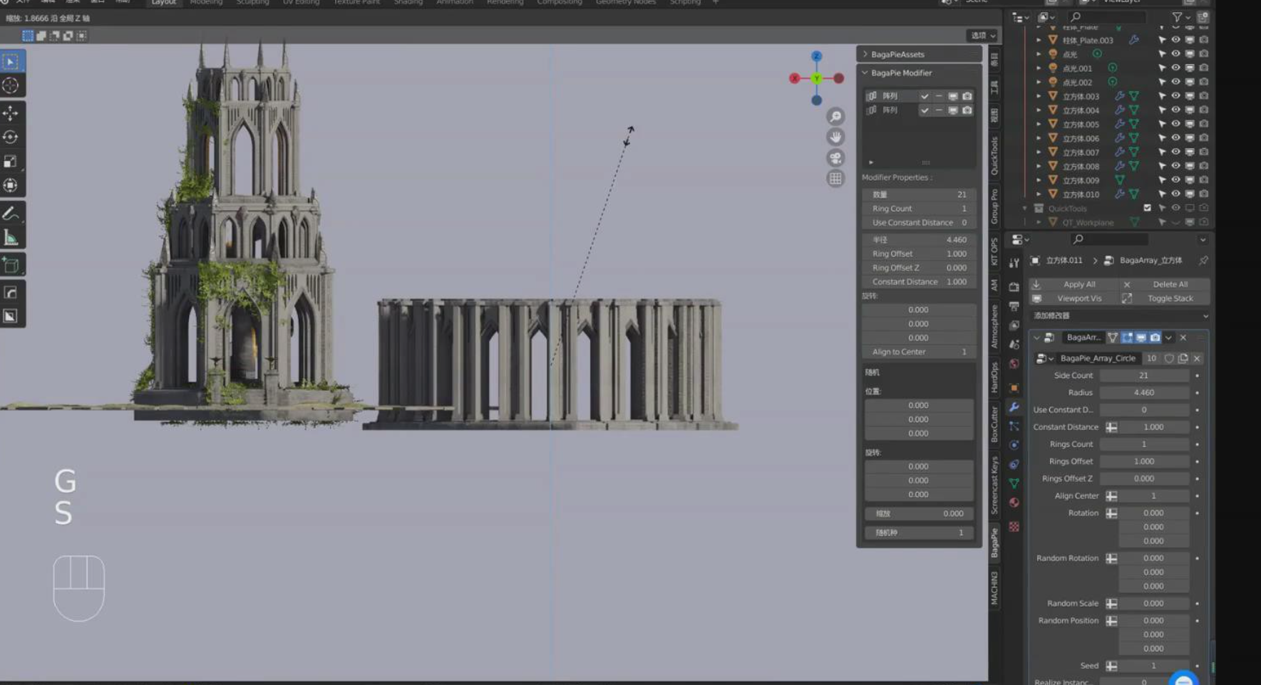1261x685 pixels.
Task: Click the Radius value field in properties
Action: click(x=1143, y=392)
